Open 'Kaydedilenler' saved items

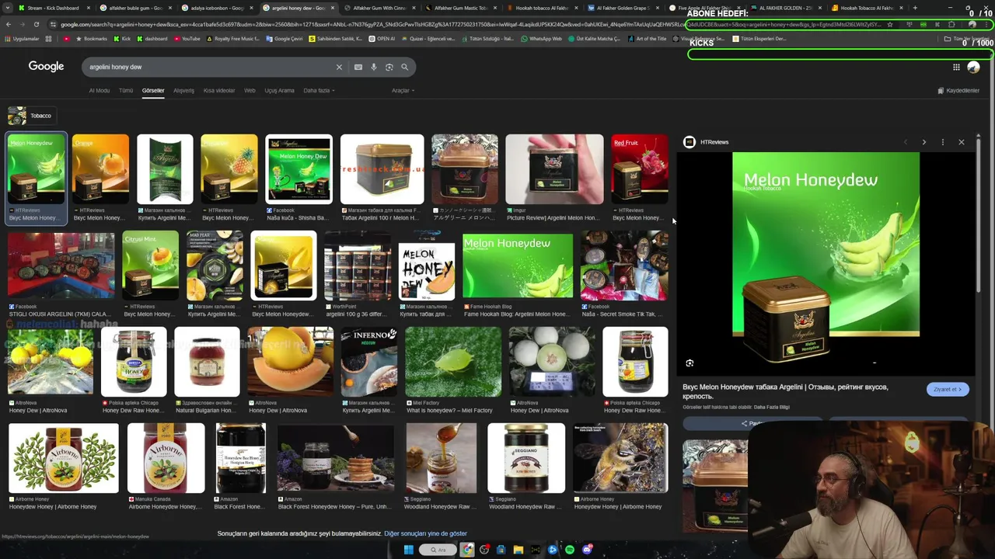pos(958,90)
